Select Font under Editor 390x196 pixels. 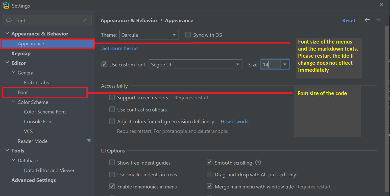pos(23,92)
